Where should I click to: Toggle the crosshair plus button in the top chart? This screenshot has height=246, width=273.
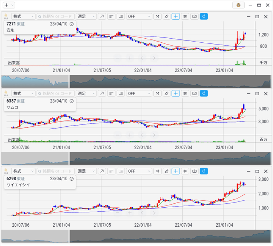click(176, 16)
